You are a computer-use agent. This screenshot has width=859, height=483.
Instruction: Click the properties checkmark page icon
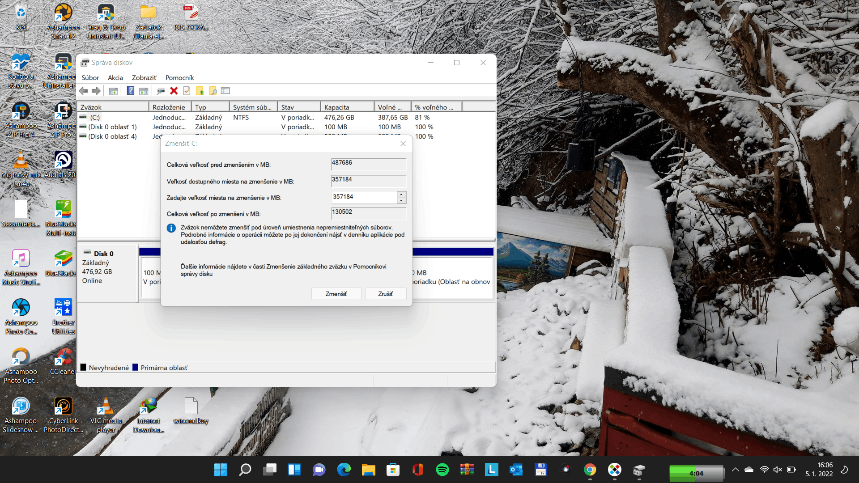click(187, 91)
